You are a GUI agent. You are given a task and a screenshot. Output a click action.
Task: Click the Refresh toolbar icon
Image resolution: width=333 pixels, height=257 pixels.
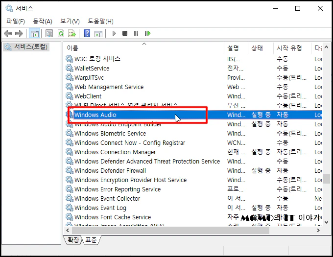point(61,33)
